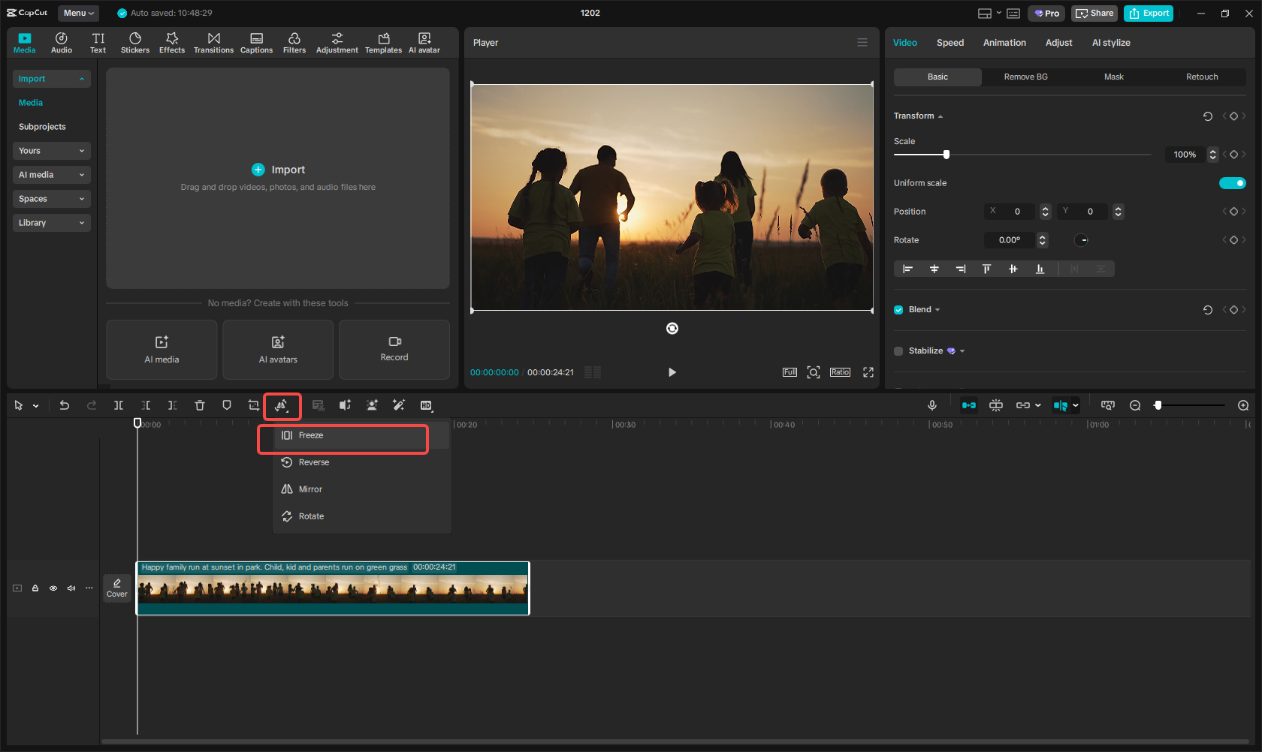The height and width of the screenshot is (752, 1262).
Task: Select the Captions feature
Action: pos(256,41)
